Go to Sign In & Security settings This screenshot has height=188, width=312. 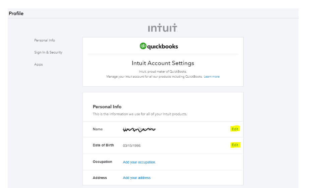pos(48,53)
